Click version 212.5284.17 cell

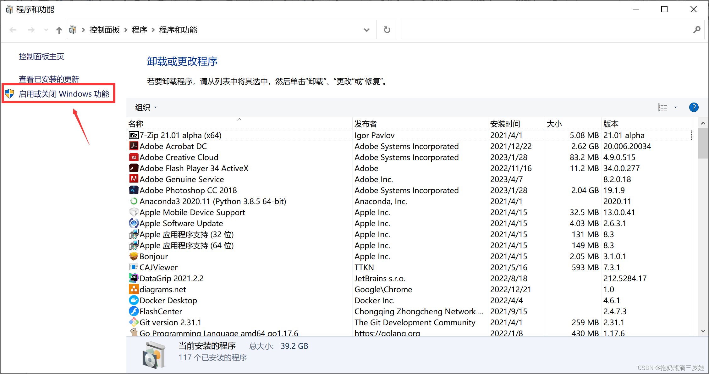click(625, 278)
